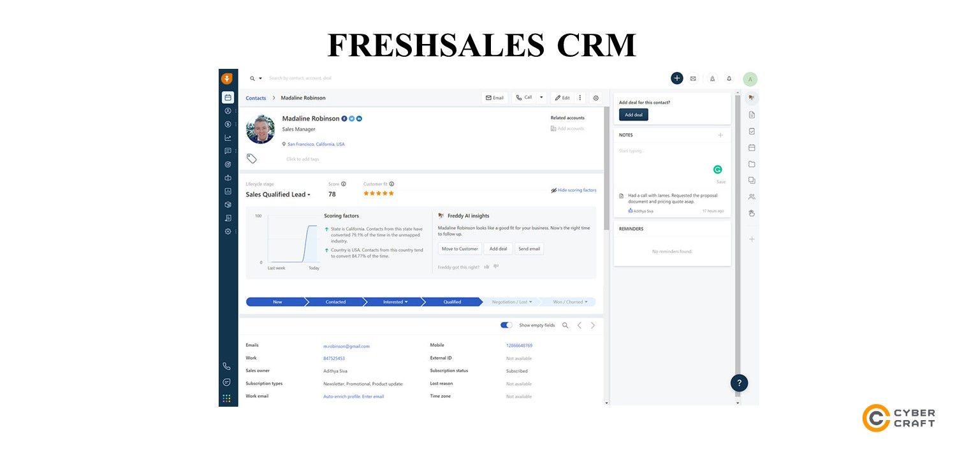Open Madaline Robinson's Twitter profile icon
The image size is (964, 459).
pyautogui.click(x=352, y=119)
